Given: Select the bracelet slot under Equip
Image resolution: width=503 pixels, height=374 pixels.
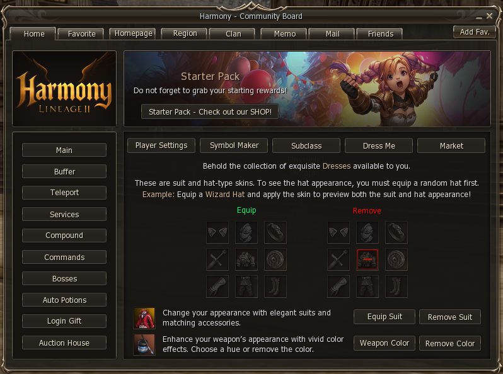Looking at the screenshot, I should [275, 232].
